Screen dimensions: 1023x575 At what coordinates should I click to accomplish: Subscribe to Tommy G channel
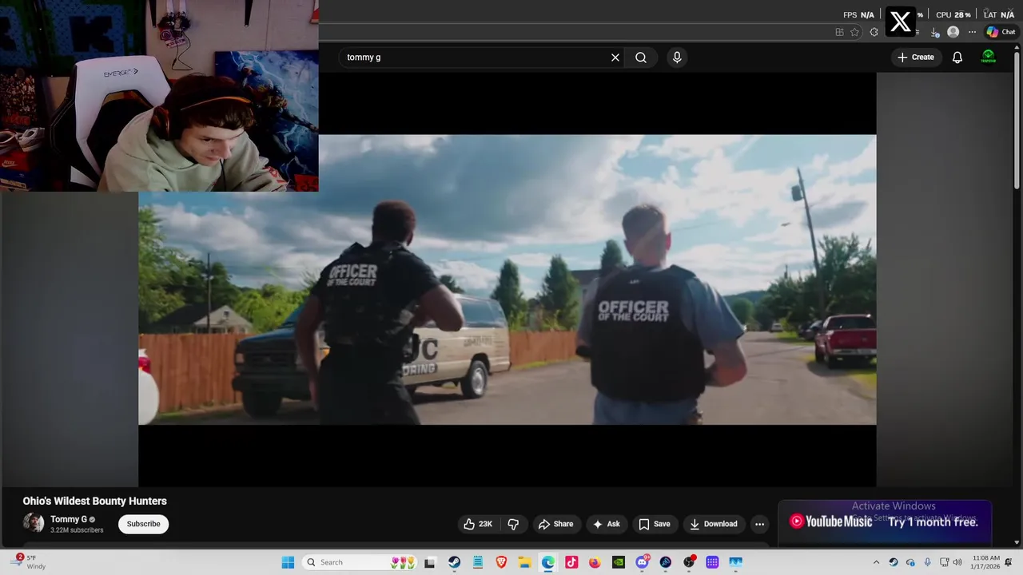pyautogui.click(x=144, y=524)
